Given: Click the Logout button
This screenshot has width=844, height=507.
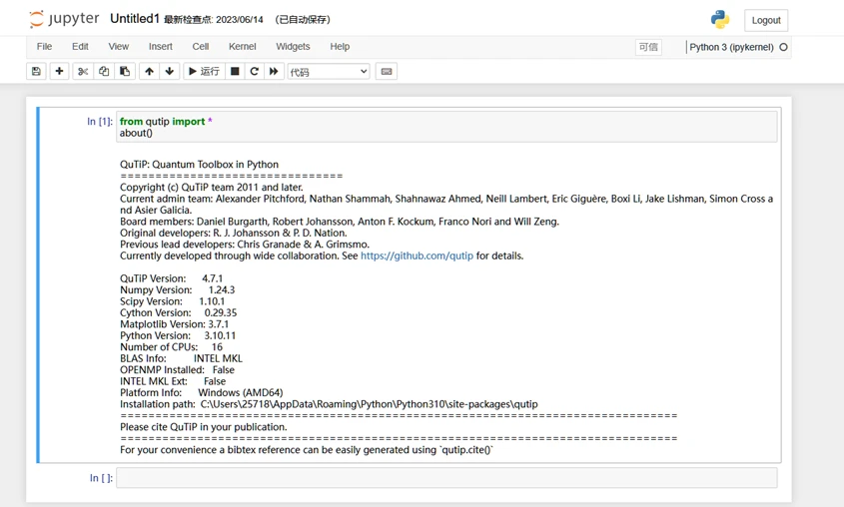Looking at the screenshot, I should pyautogui.click(x=766, y=20).
